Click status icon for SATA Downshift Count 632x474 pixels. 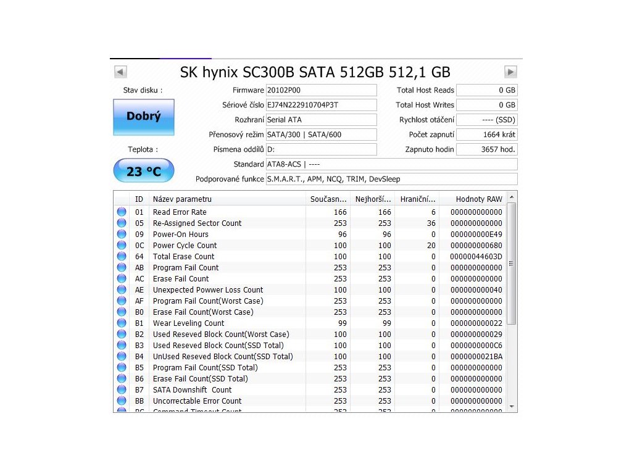pos(122,390)
